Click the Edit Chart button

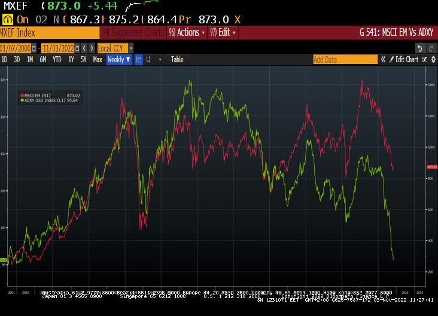pos(404,59)
